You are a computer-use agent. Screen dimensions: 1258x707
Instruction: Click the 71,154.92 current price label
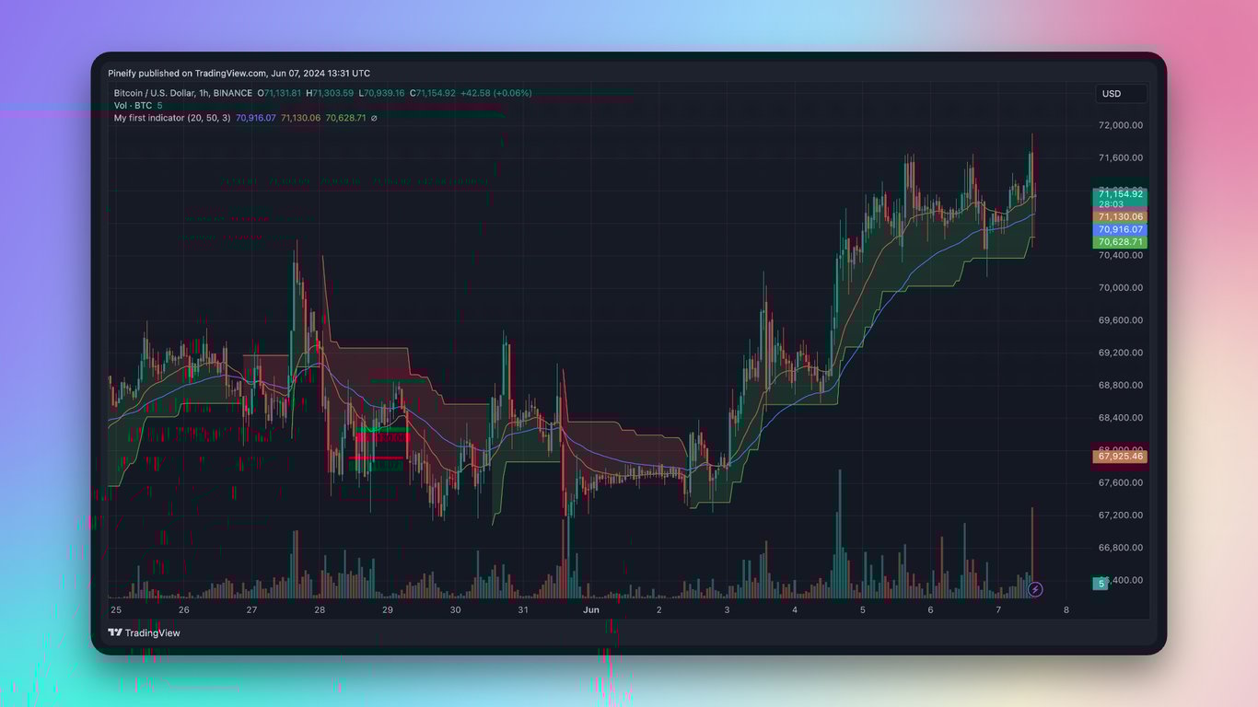tap(1120, 193)
